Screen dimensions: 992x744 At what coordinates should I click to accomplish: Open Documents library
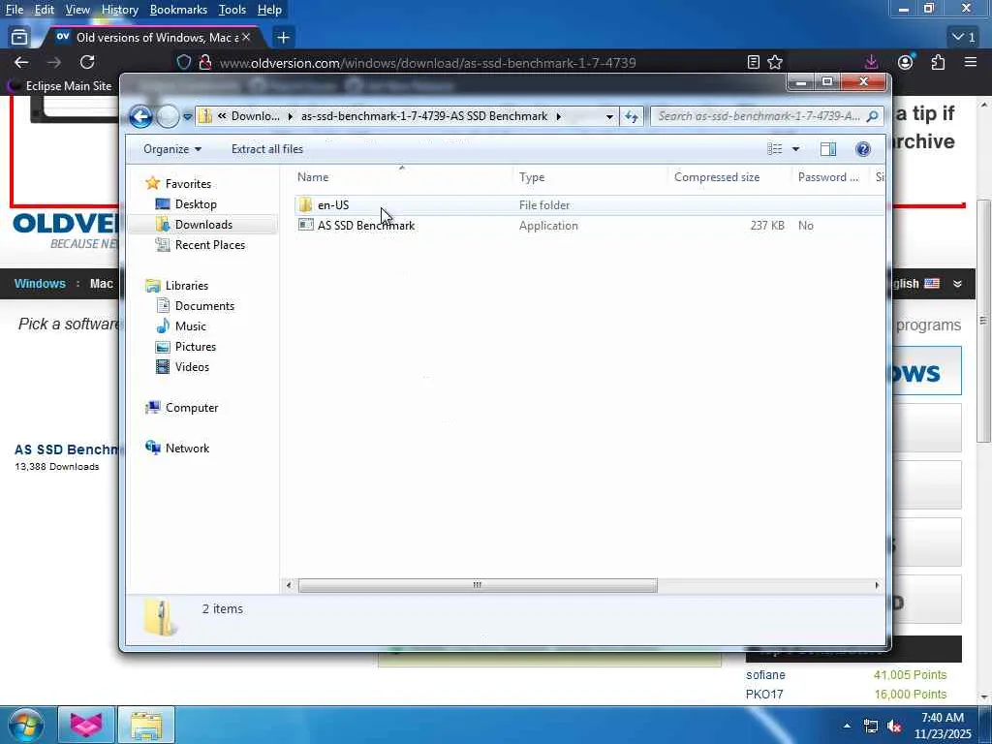click(204, 306)
